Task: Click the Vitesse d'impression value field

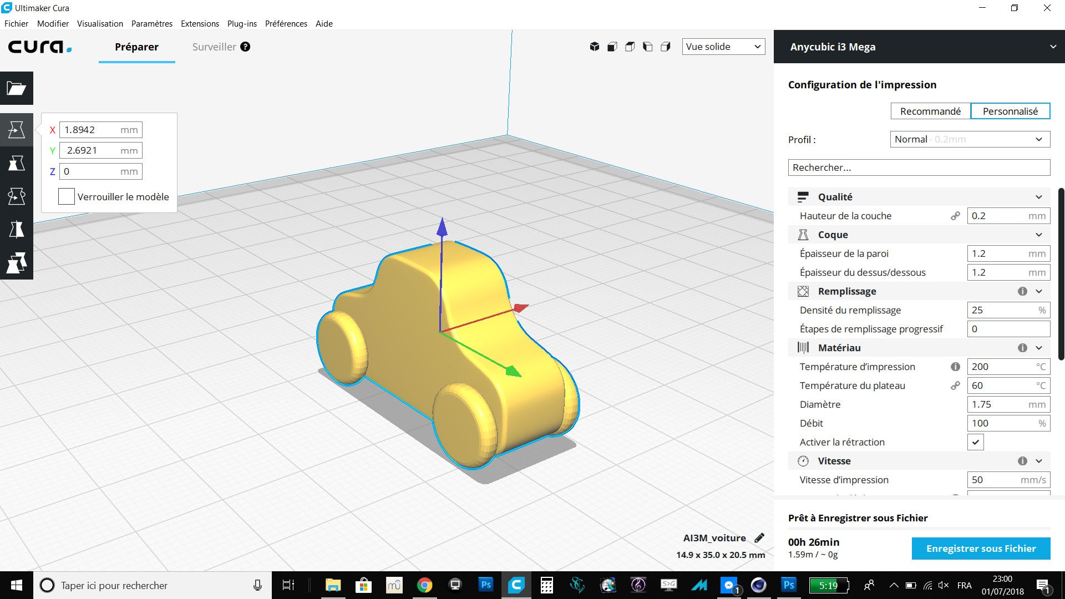Action: (x=1008, y=480)
